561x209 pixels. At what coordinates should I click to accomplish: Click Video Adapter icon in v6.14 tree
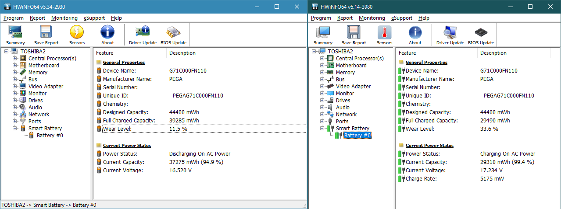pos(330,87)
